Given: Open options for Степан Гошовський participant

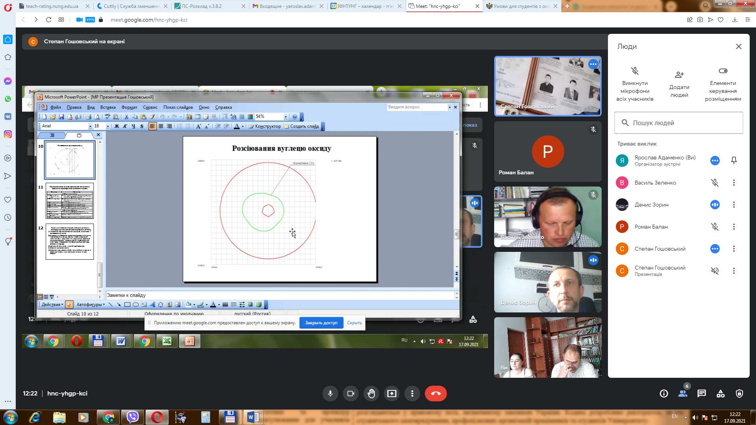Looking at the screenshot, I should [734, 249].
